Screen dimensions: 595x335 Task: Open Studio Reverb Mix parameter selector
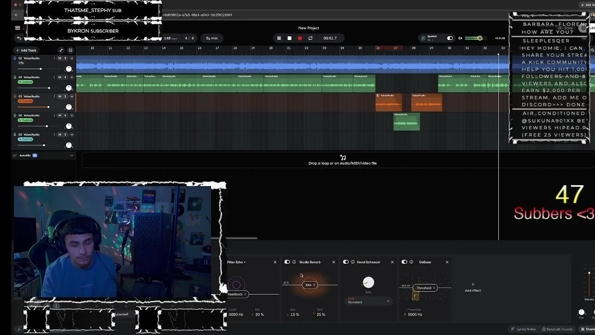(310, 285)
